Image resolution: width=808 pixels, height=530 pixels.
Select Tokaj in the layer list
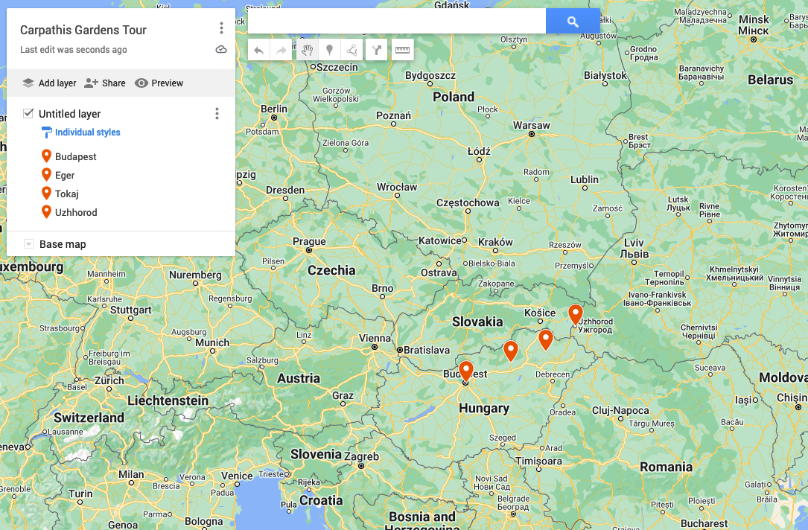(67, 193)
